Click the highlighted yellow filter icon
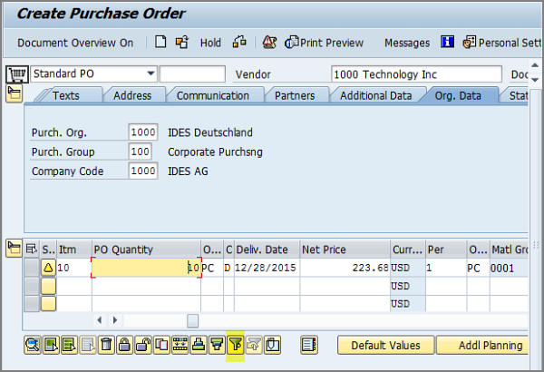The height and width of the screenshot is (372, 544). [x=236, y=344]
